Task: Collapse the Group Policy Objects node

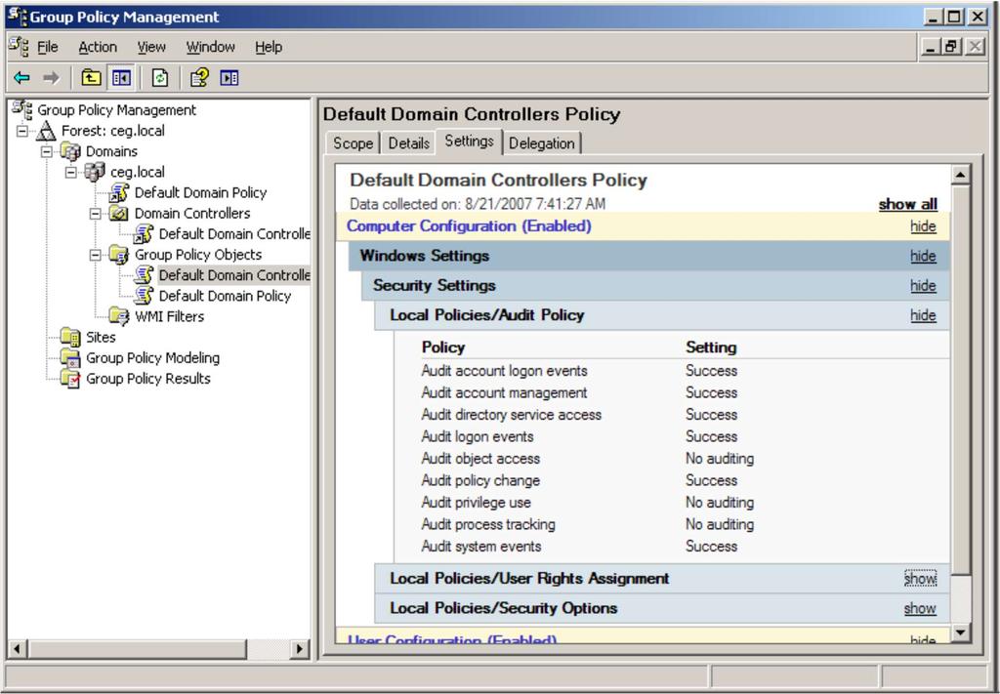Action: 95,255
